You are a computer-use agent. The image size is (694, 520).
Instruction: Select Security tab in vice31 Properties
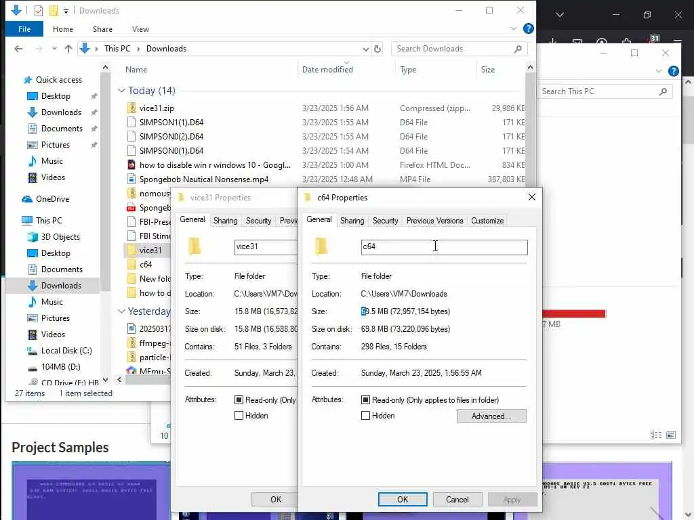[x=258, y=221]
